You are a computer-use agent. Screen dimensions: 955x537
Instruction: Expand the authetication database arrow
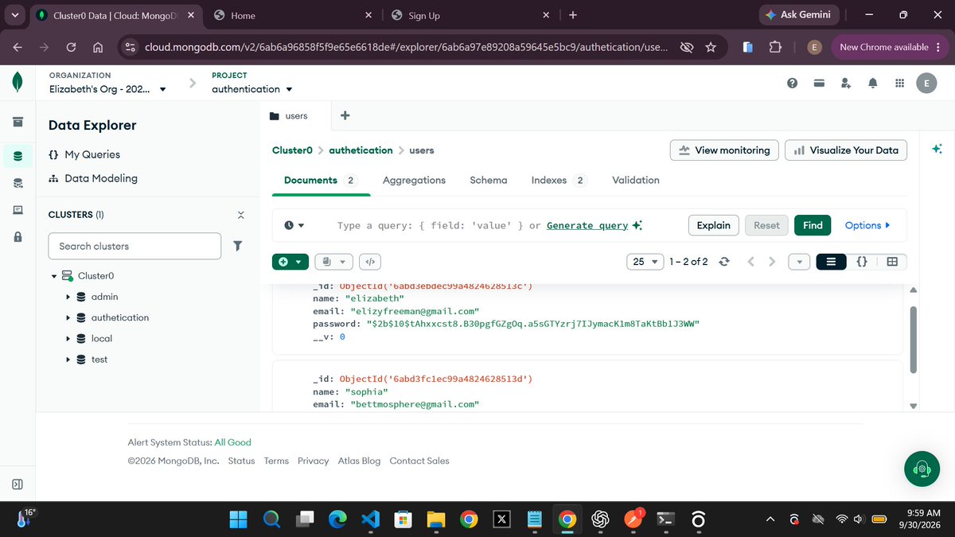pyautogui.click(x=68, y=317)
